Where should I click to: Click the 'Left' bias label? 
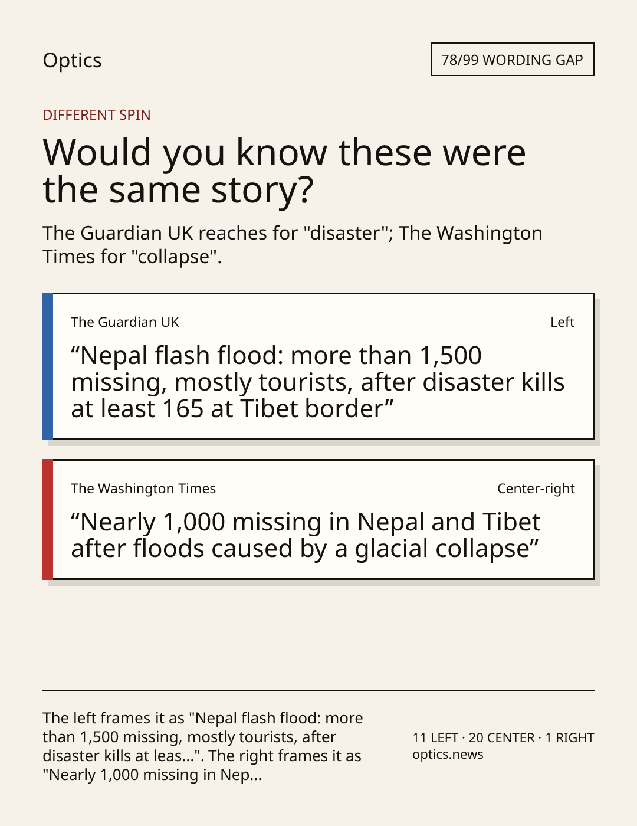pyautogui.click(x=562, y=322)
